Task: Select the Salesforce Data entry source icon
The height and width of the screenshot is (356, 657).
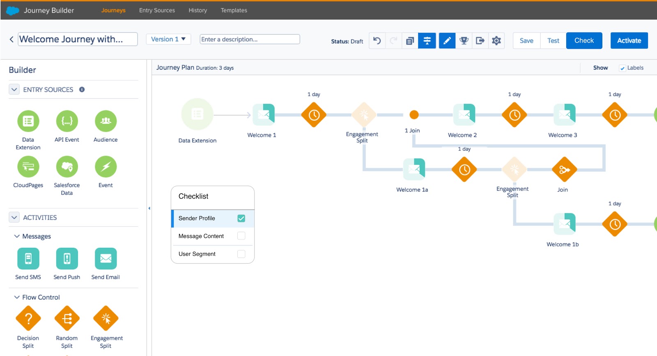Action: [x=67, y=167]
